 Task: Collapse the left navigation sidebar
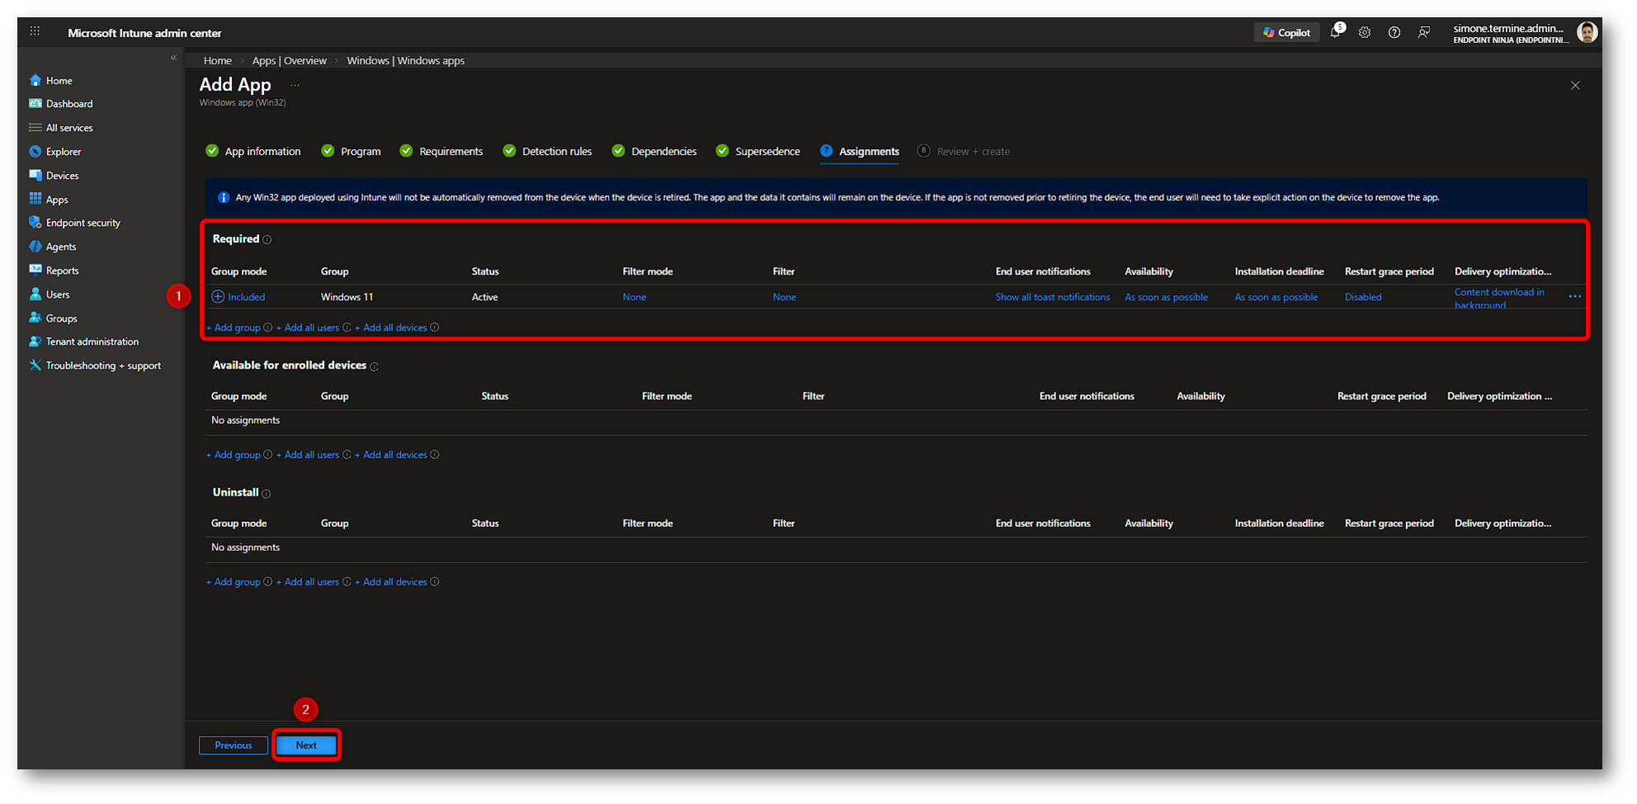(x=173, y=58)
